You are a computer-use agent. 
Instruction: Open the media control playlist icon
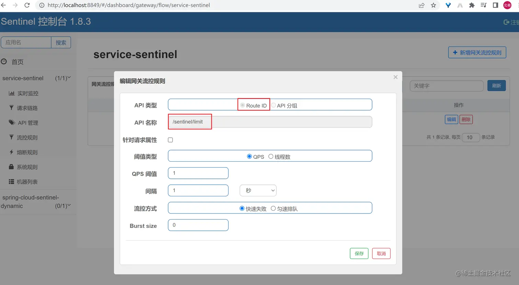coord(484,5)
